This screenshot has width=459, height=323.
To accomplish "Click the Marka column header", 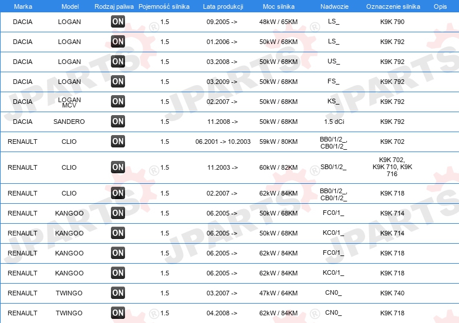I will click(x=23, y=6).
